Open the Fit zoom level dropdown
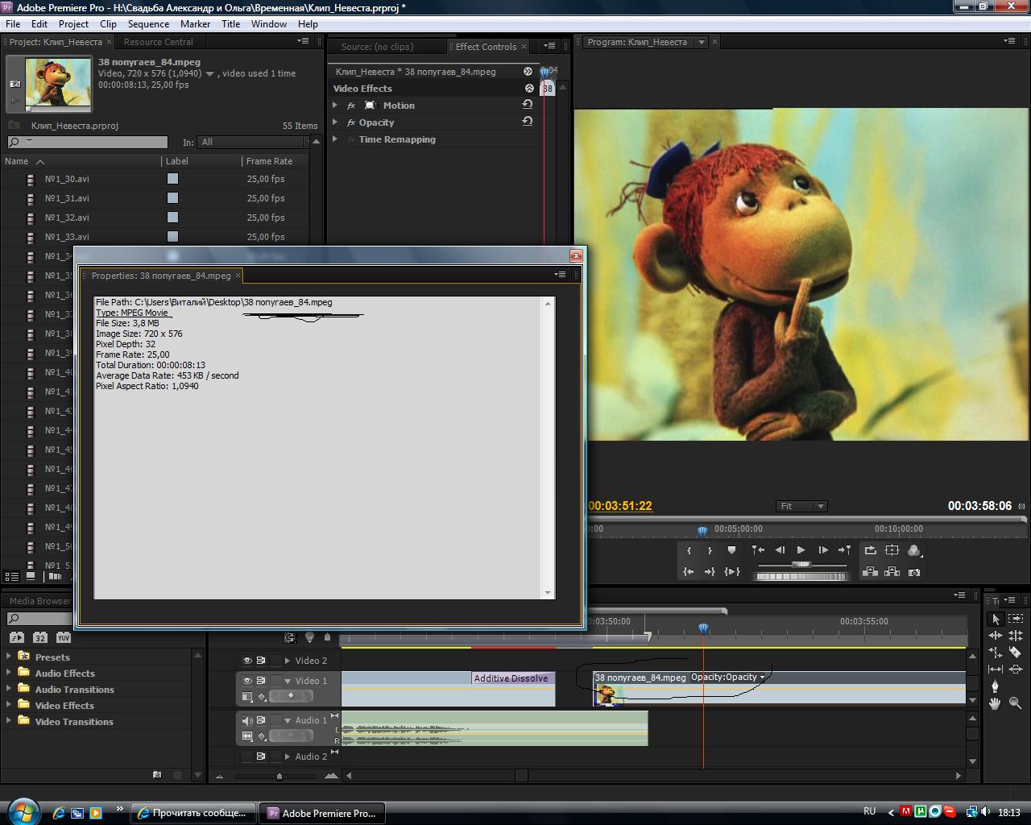Image resolution: width=1031 pixels, height=825 pixels. coord(802,506)
